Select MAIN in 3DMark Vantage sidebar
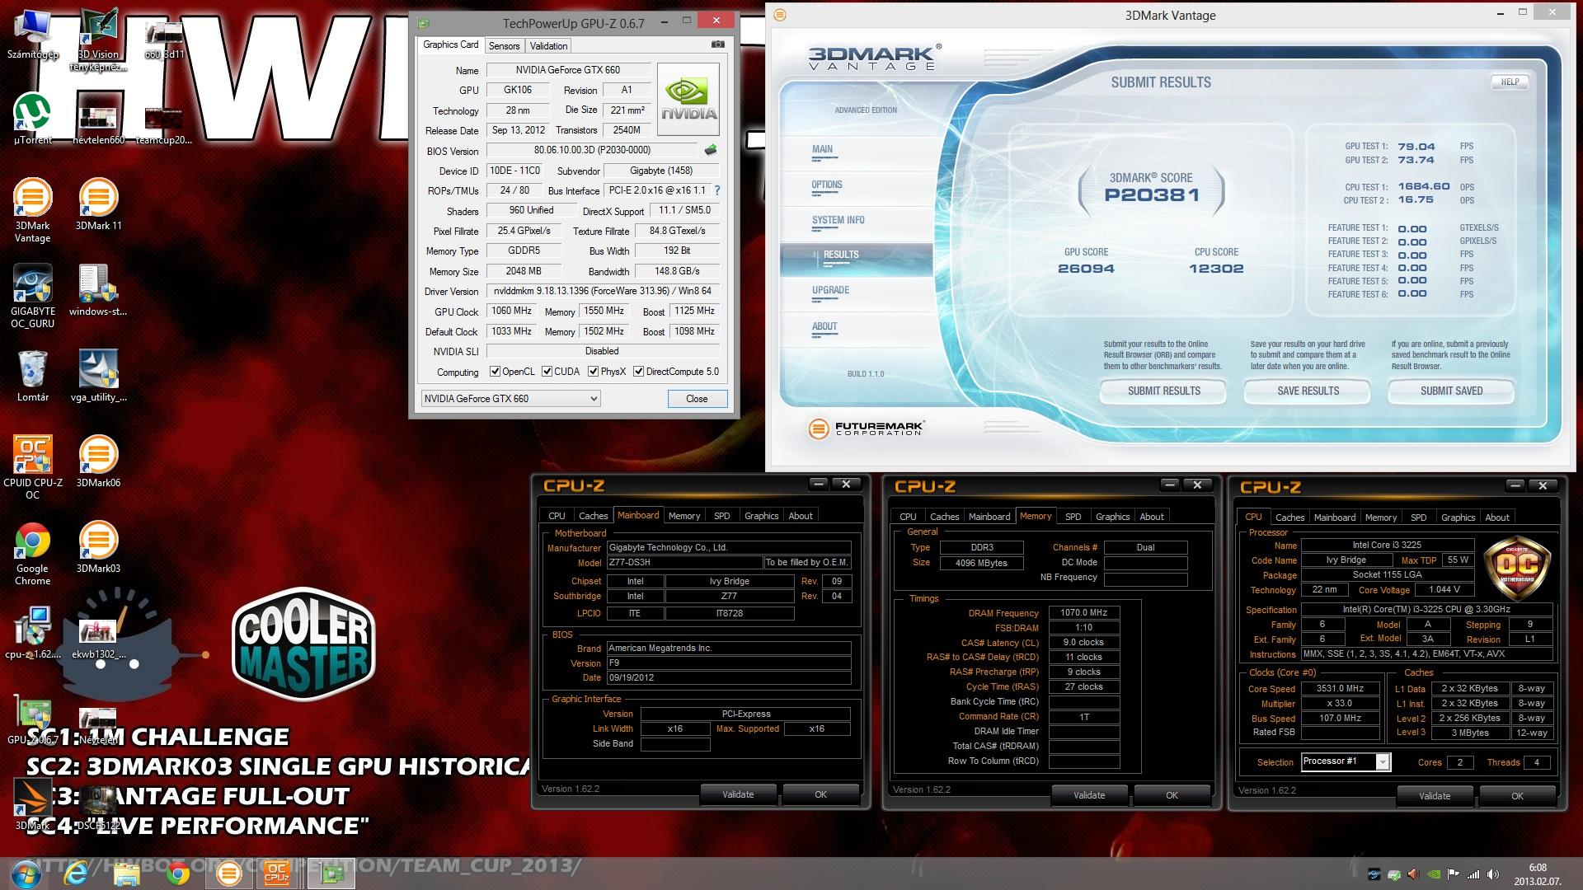 (x=822, y=149)
